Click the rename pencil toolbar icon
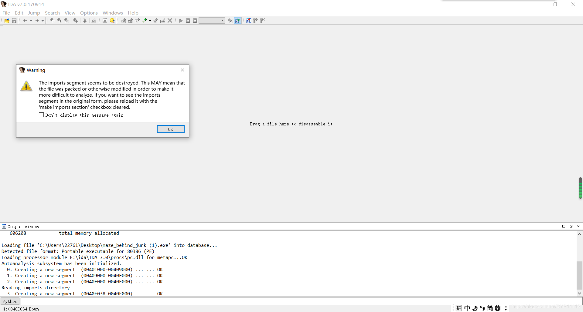583x312 pixels. click(x=163, y=21)
